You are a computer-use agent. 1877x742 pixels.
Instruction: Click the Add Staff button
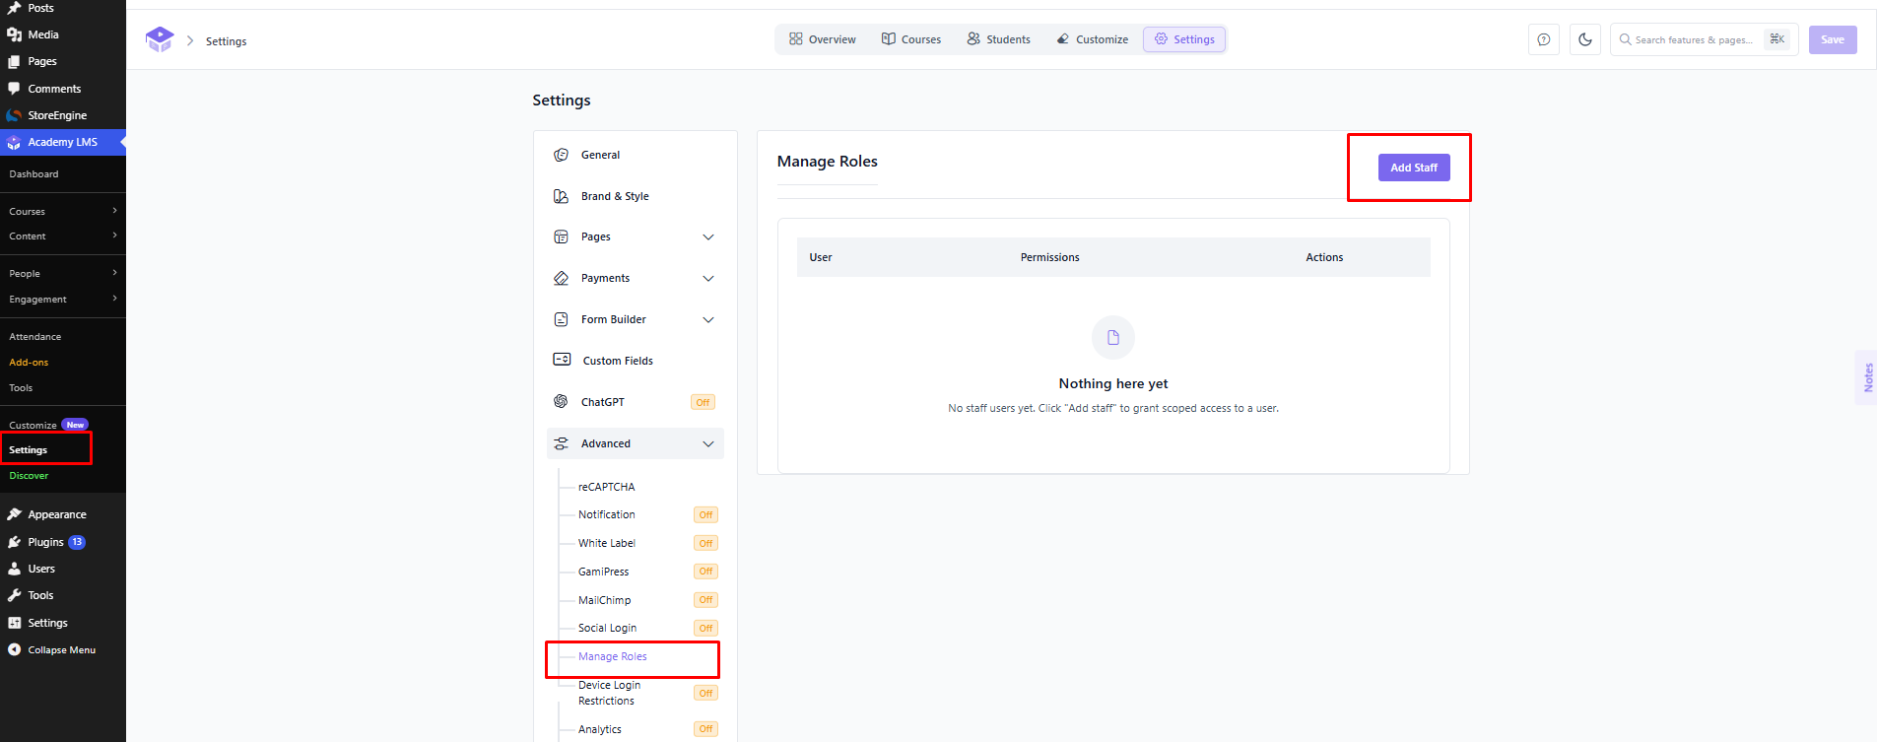coord(1414,168)
